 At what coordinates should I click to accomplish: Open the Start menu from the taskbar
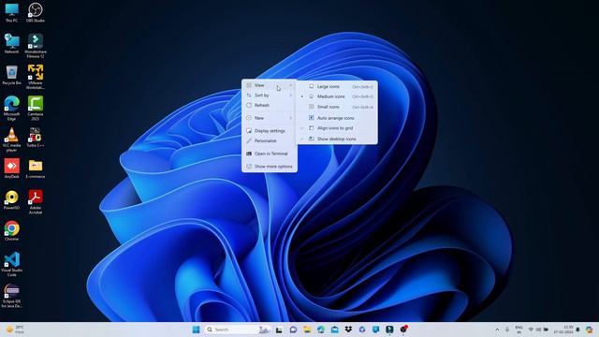[x=196, y=330]
